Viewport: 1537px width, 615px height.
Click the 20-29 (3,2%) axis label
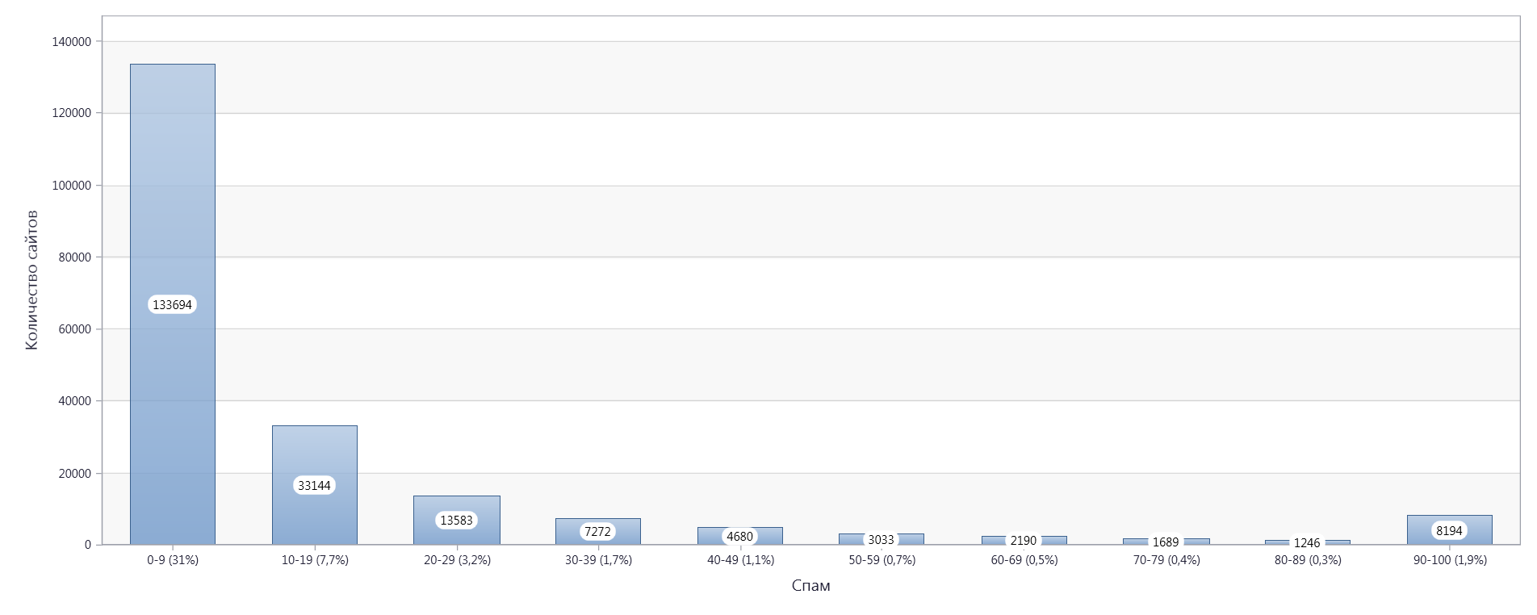pyautogui.click(x=457, y=560)
